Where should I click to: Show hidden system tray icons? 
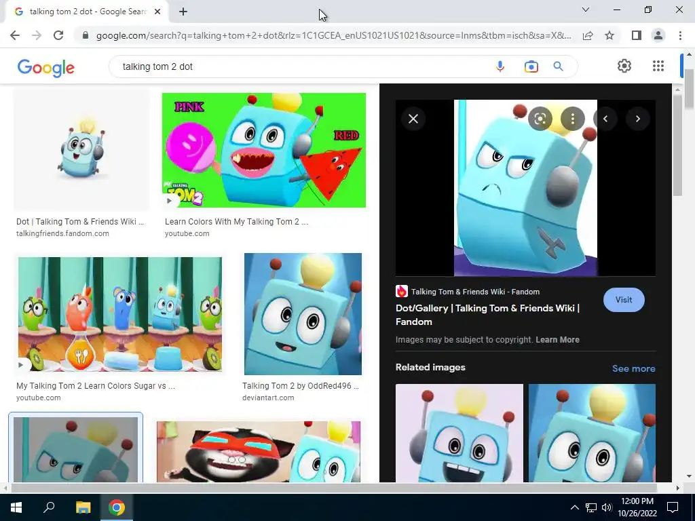pos(574,507)
